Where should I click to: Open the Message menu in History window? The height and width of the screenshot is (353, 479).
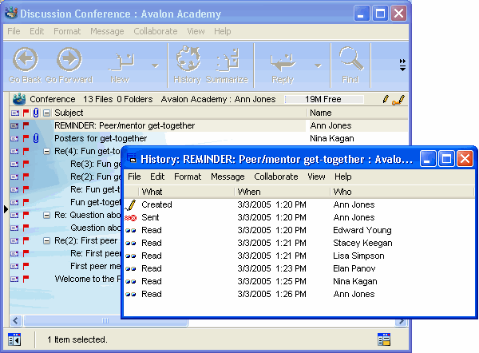coord(228,176)
